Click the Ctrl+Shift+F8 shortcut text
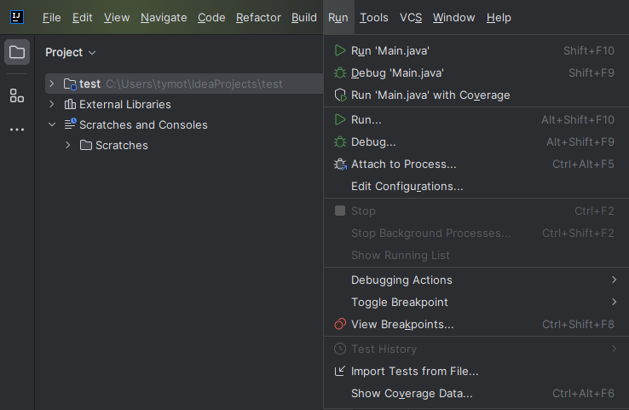 (578, 324)
